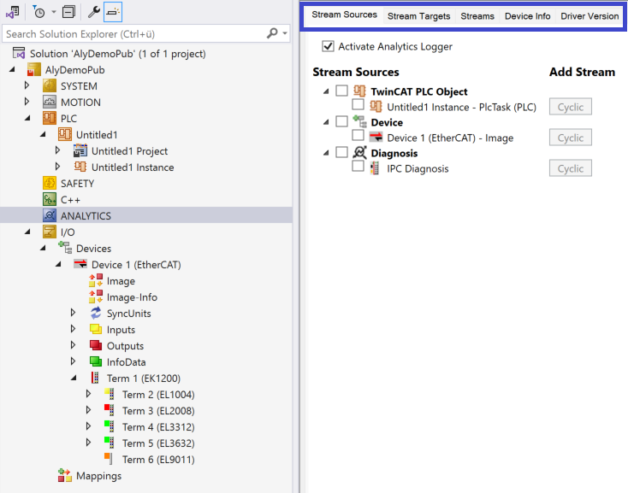Click the Preview Selected Items toolbar icon
Screen dimensions: 628x493
tap(115, 12)
